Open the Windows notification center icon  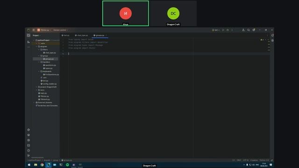pos(271,165)
